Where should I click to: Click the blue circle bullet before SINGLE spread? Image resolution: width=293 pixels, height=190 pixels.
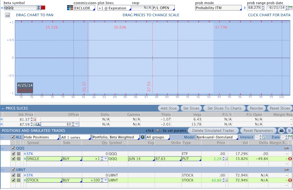pos(25,159)
